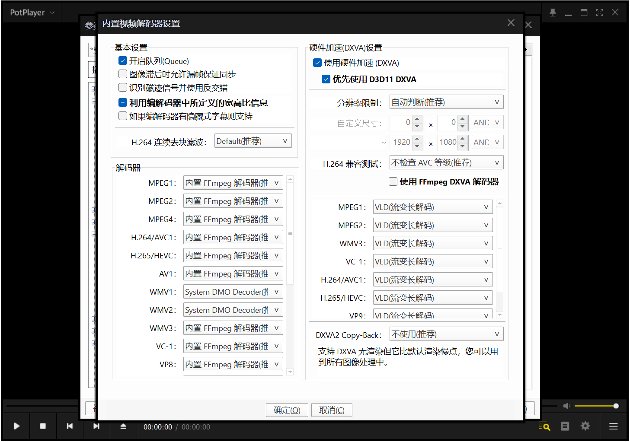630x442 pixels.
Task: Click the playback seek bar
Action: point(43,406)
